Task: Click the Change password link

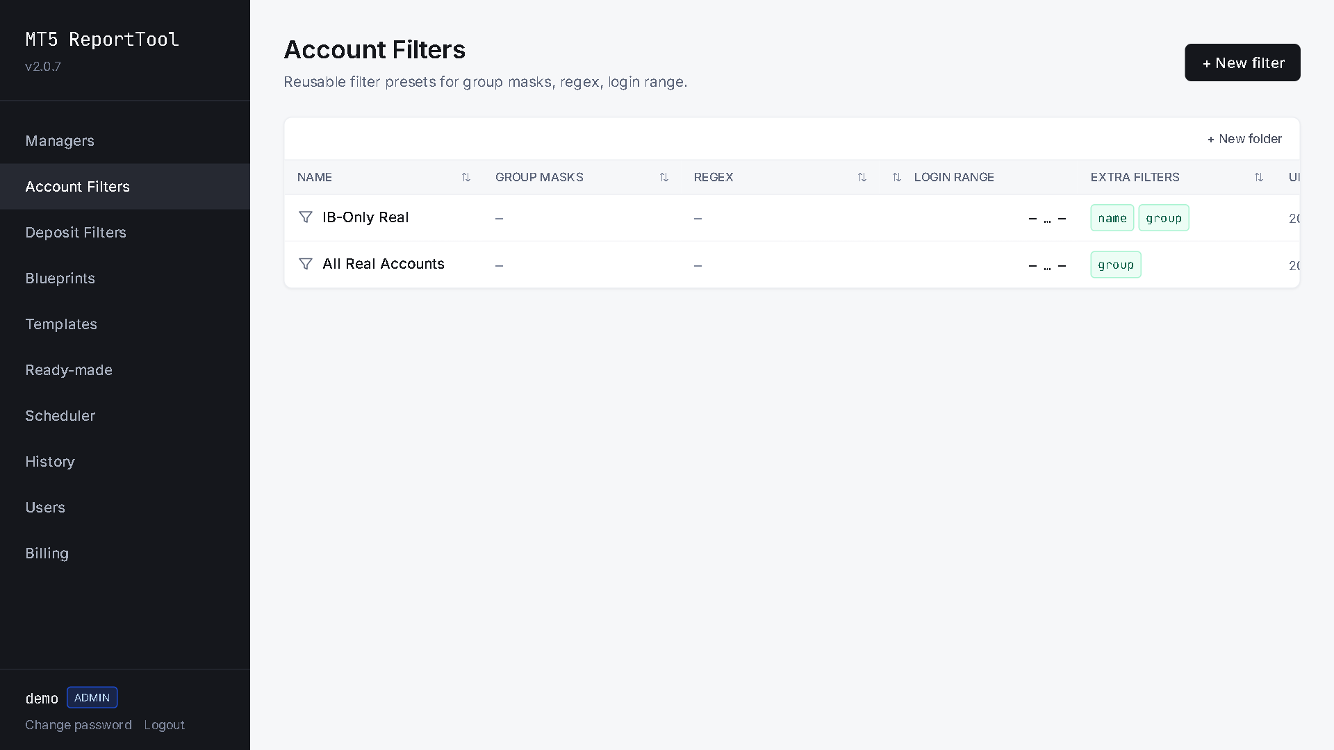Action: tap(79, 725)
